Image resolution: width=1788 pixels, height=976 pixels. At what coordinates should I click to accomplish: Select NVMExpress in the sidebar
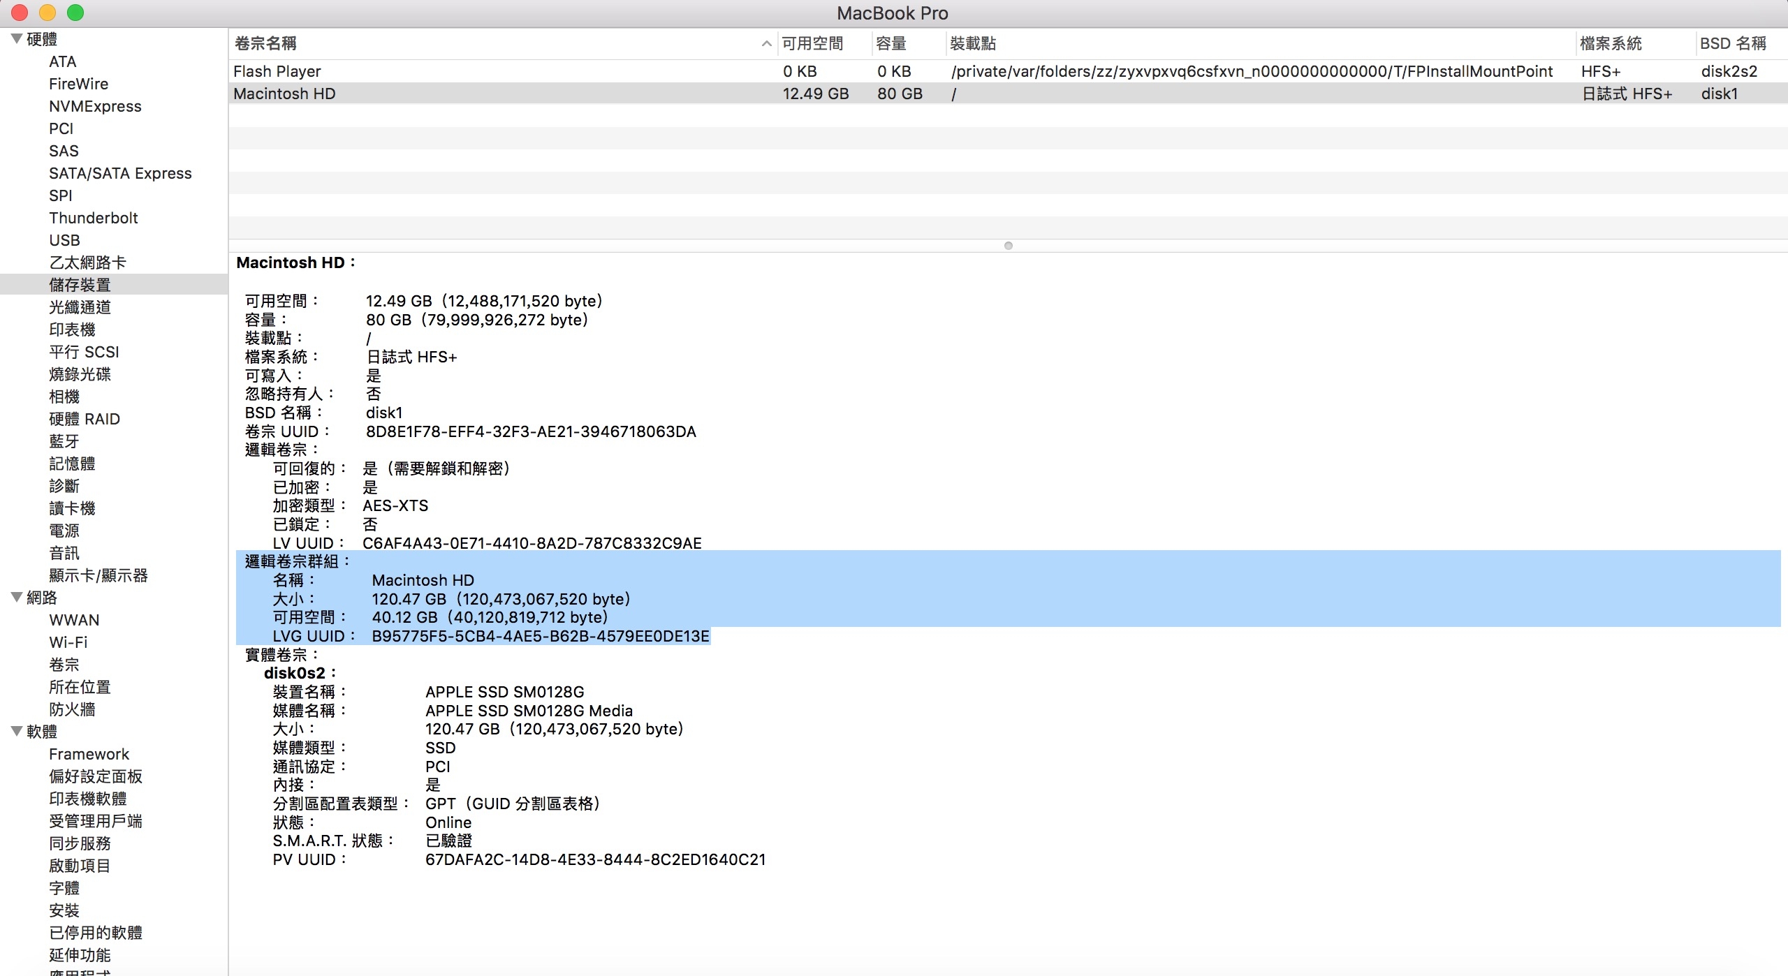click(95, 106)
